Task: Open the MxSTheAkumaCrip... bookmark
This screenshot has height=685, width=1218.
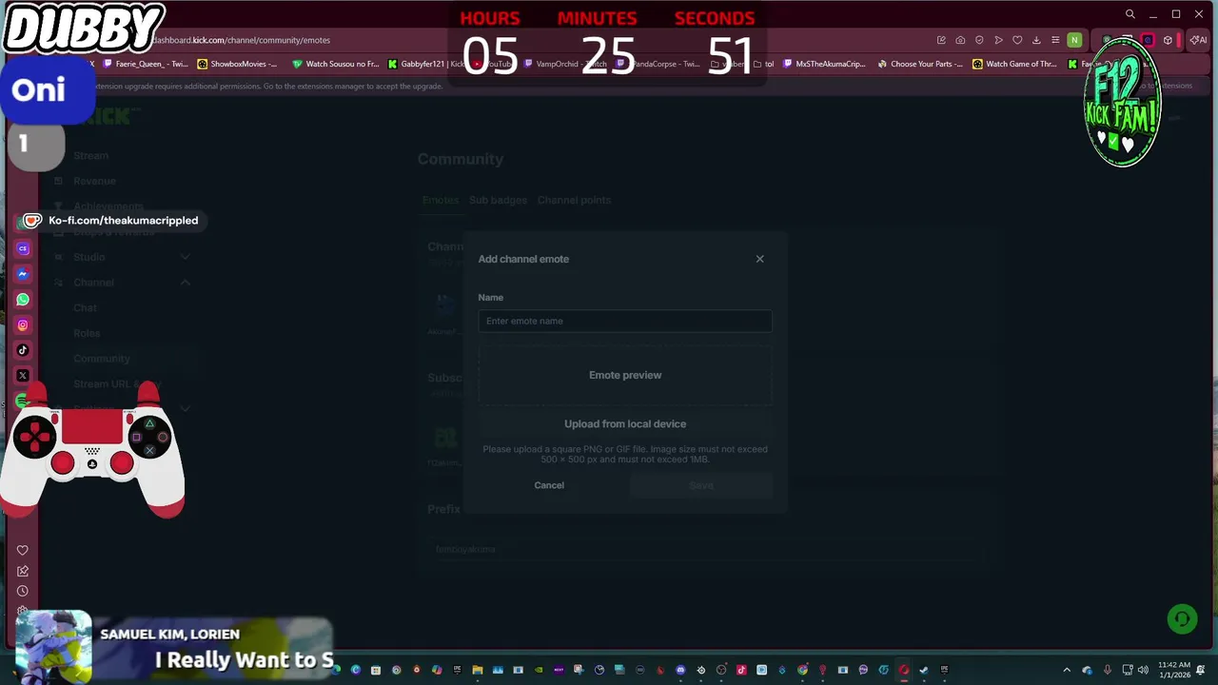Action: (824, 64)
